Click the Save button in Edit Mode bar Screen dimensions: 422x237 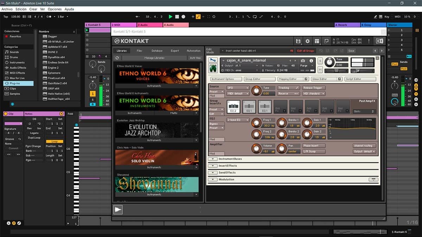(x=351, y=51)
